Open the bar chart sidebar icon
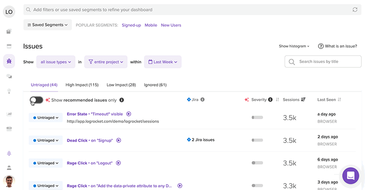The image size is (365, 190). tap(9, 114)
